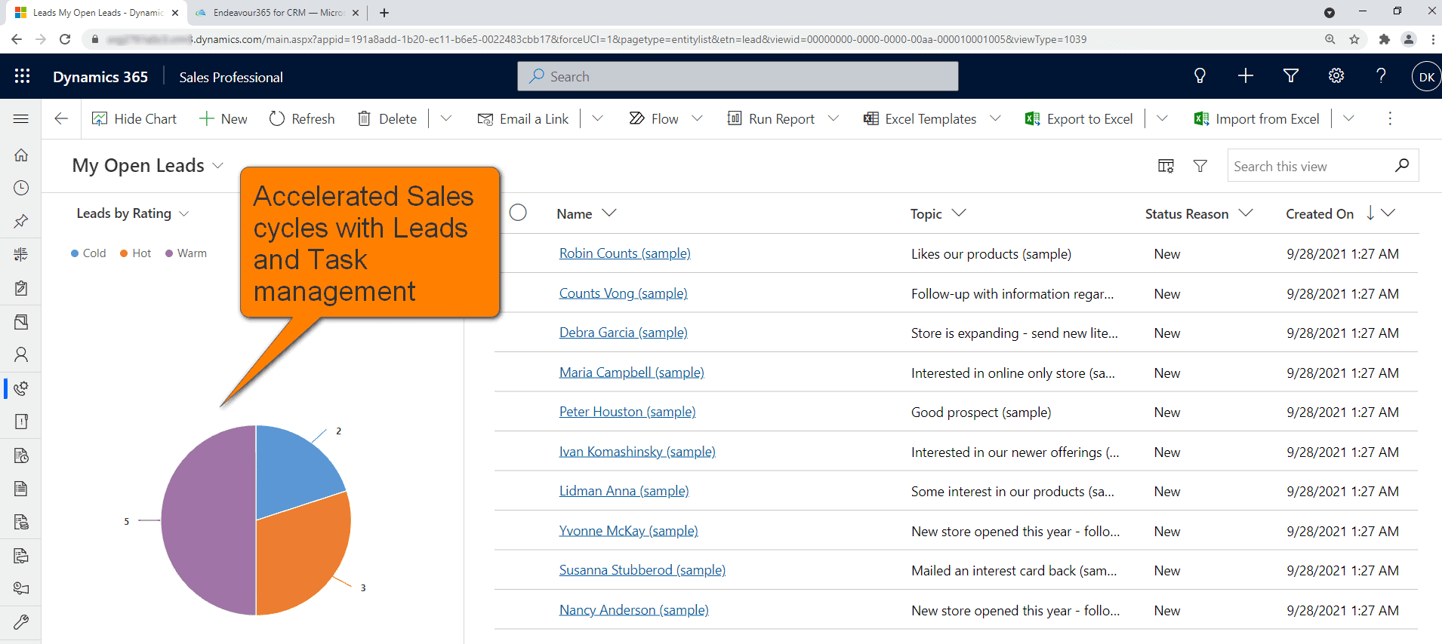Click the Help question mark icon
Image resolution: width=1442 pixels, height=644 pixels.
tap(1381, 76)
